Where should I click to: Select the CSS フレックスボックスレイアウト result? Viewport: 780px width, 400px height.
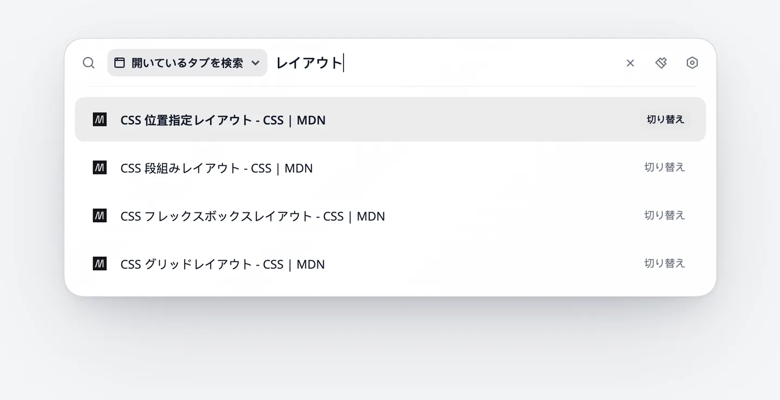tap(391, 216)
